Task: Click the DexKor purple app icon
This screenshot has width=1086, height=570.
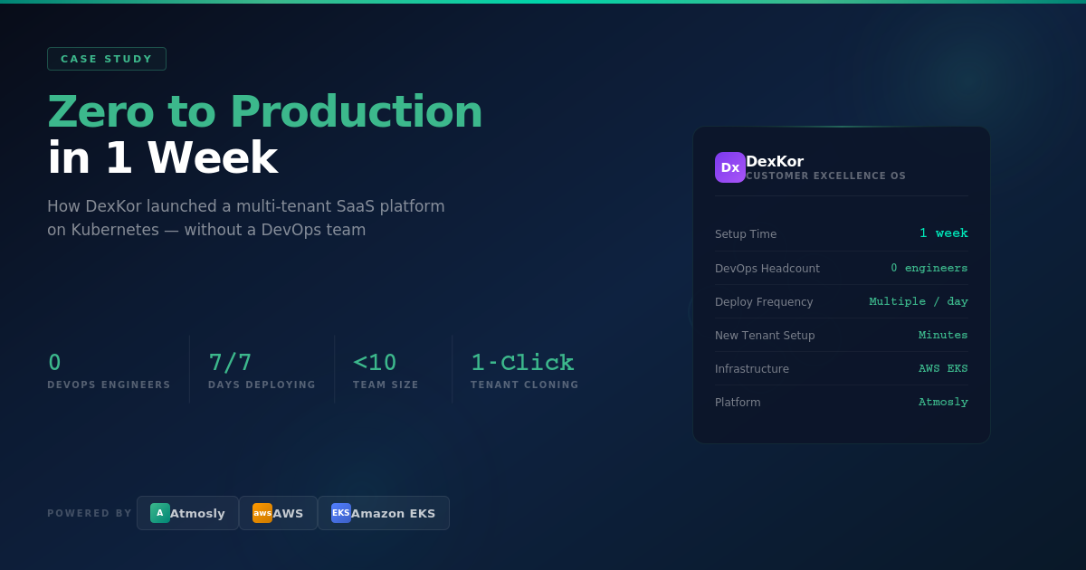Action: (730, 167)
